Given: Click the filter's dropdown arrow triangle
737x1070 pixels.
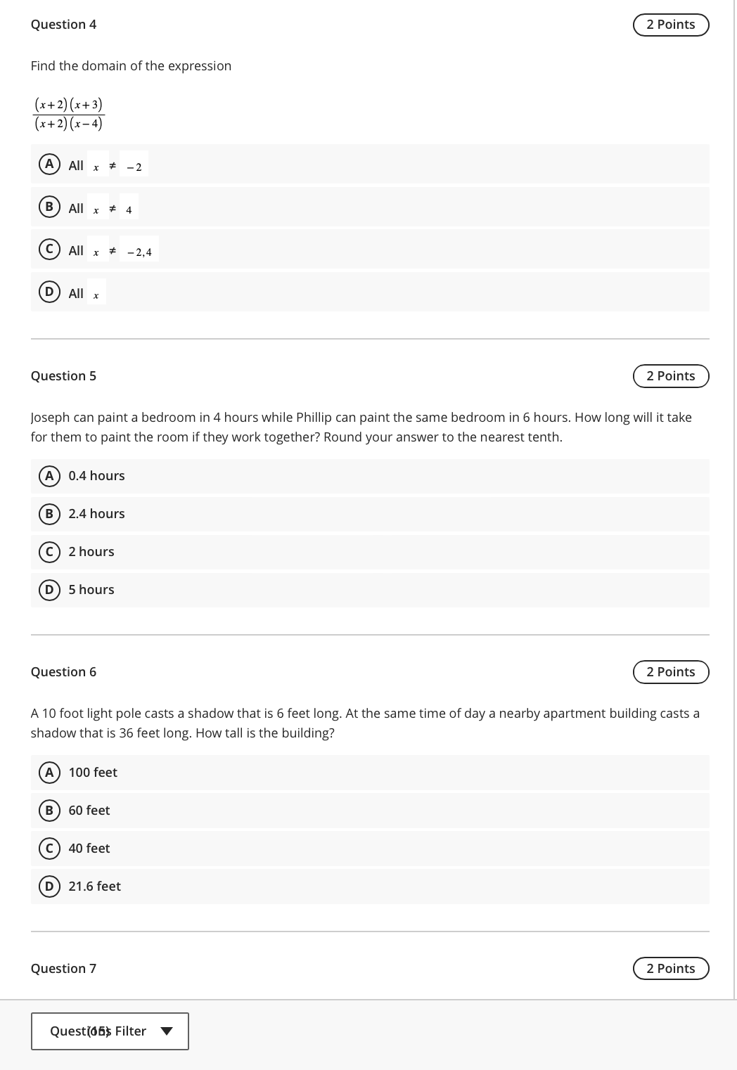Looking at the screenshot, I should [x=167, y=1031].
